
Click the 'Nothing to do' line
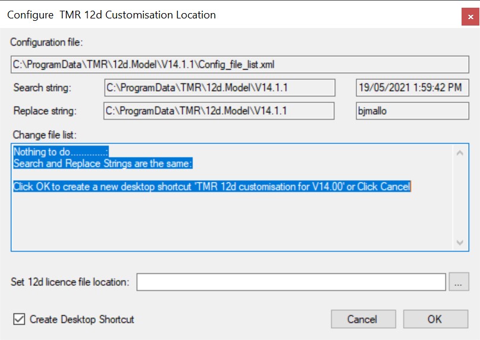tap(61, 152)
